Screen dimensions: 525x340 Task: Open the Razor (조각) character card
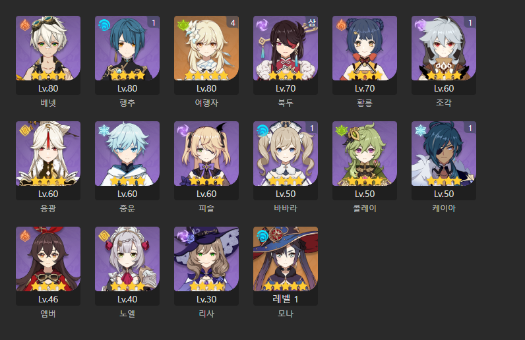click(x=444, y=55)
